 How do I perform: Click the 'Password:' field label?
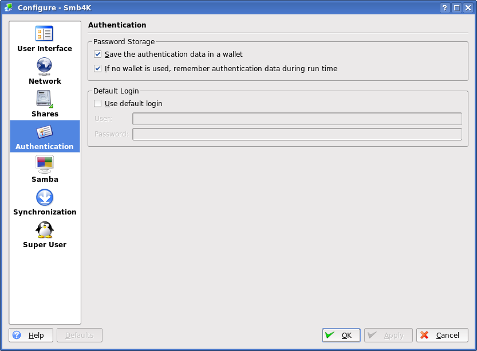pos(111,134)
